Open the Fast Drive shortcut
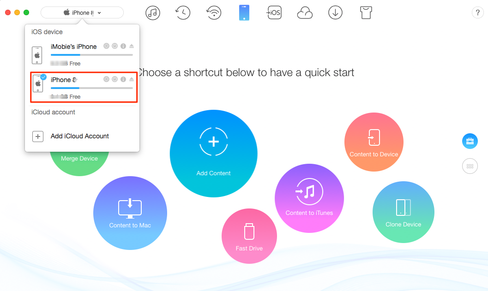Viewport: 488px width, 291px height. click(249, 236)
